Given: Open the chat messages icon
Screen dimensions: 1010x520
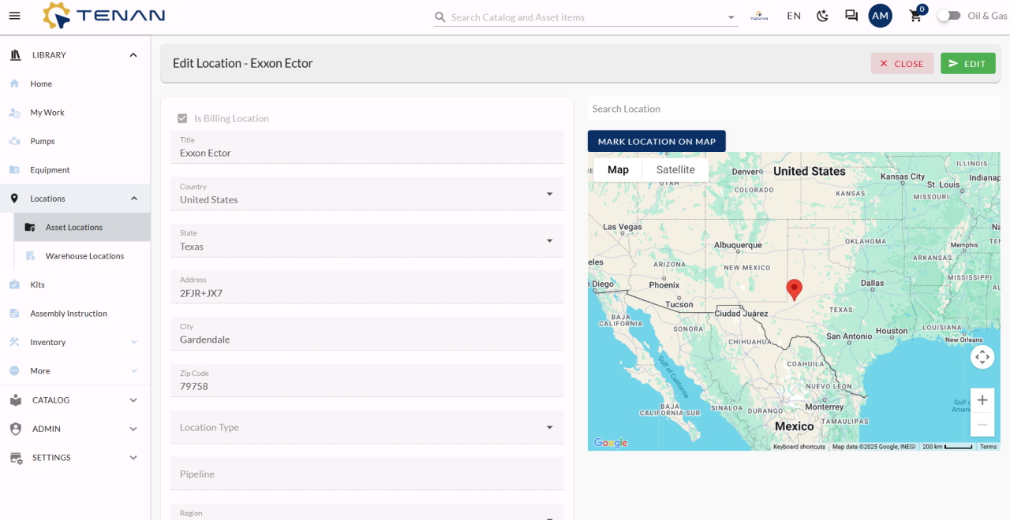Looking at the screenshot, I should point(851,16).
